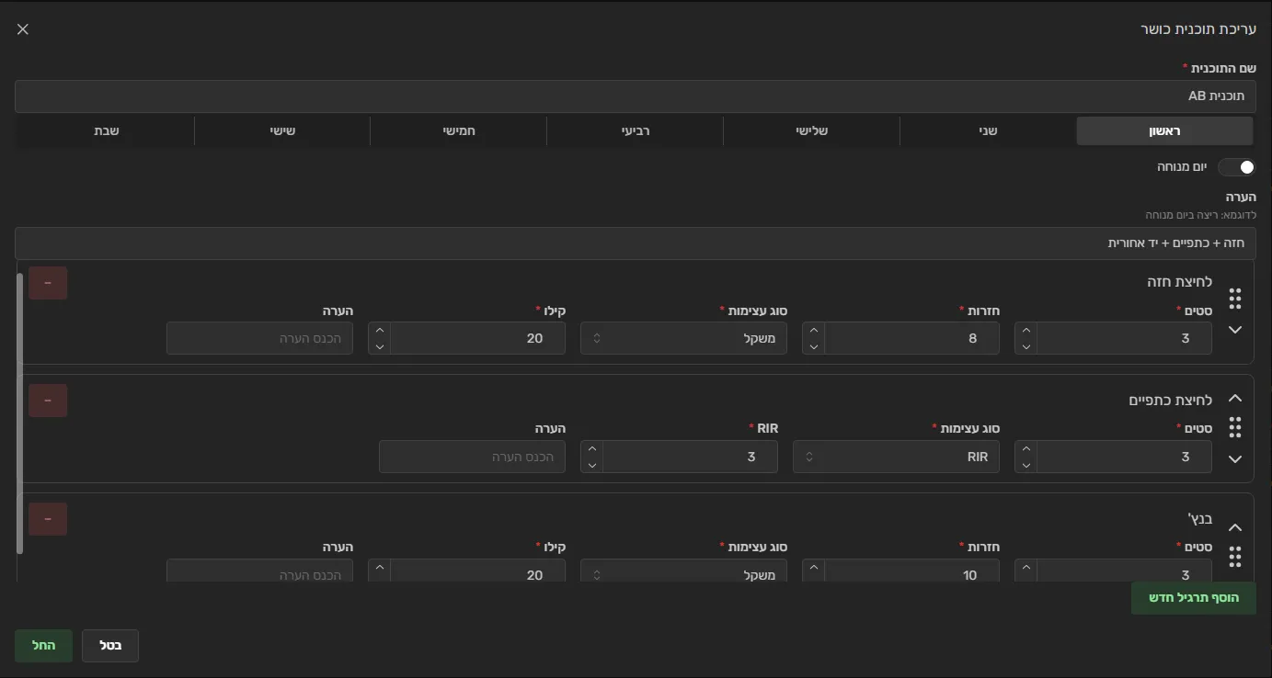Viewport: 1272px width, 678px height.
Task: Switch to the ראשון day tab
Action: pos(1164,130)
